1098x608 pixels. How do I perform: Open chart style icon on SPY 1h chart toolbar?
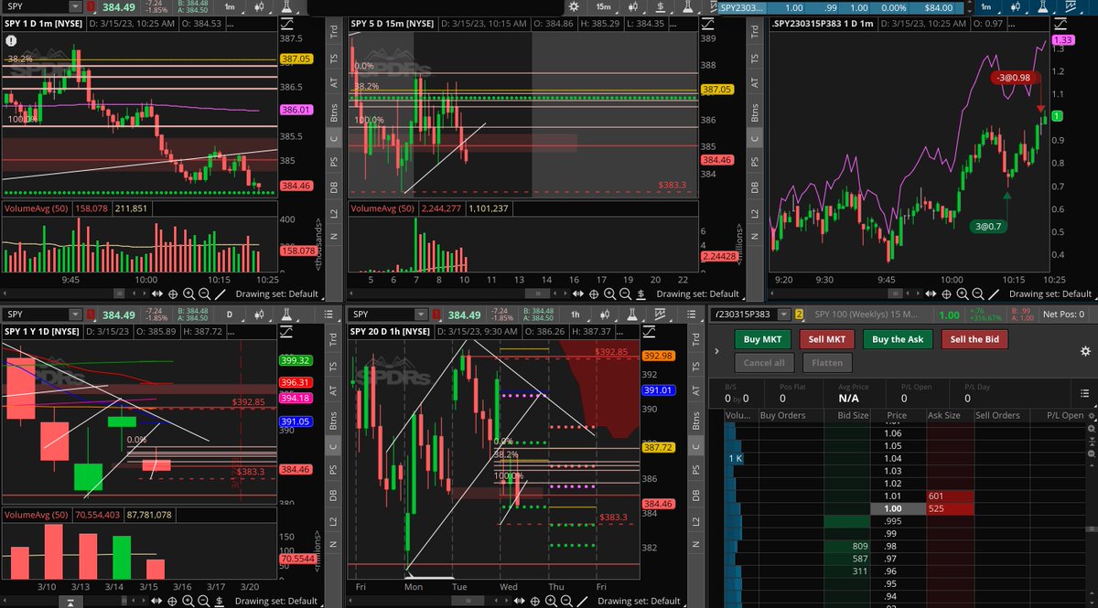(605, 315)
